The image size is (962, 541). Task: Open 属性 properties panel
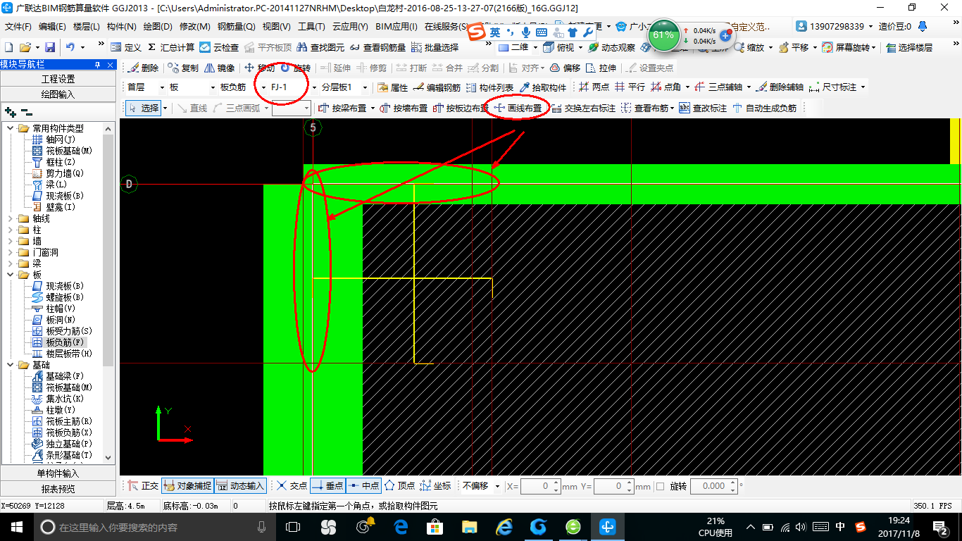tap(392, 87)
